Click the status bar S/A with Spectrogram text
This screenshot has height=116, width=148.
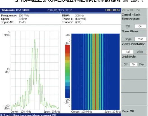(x=28, y=115)
